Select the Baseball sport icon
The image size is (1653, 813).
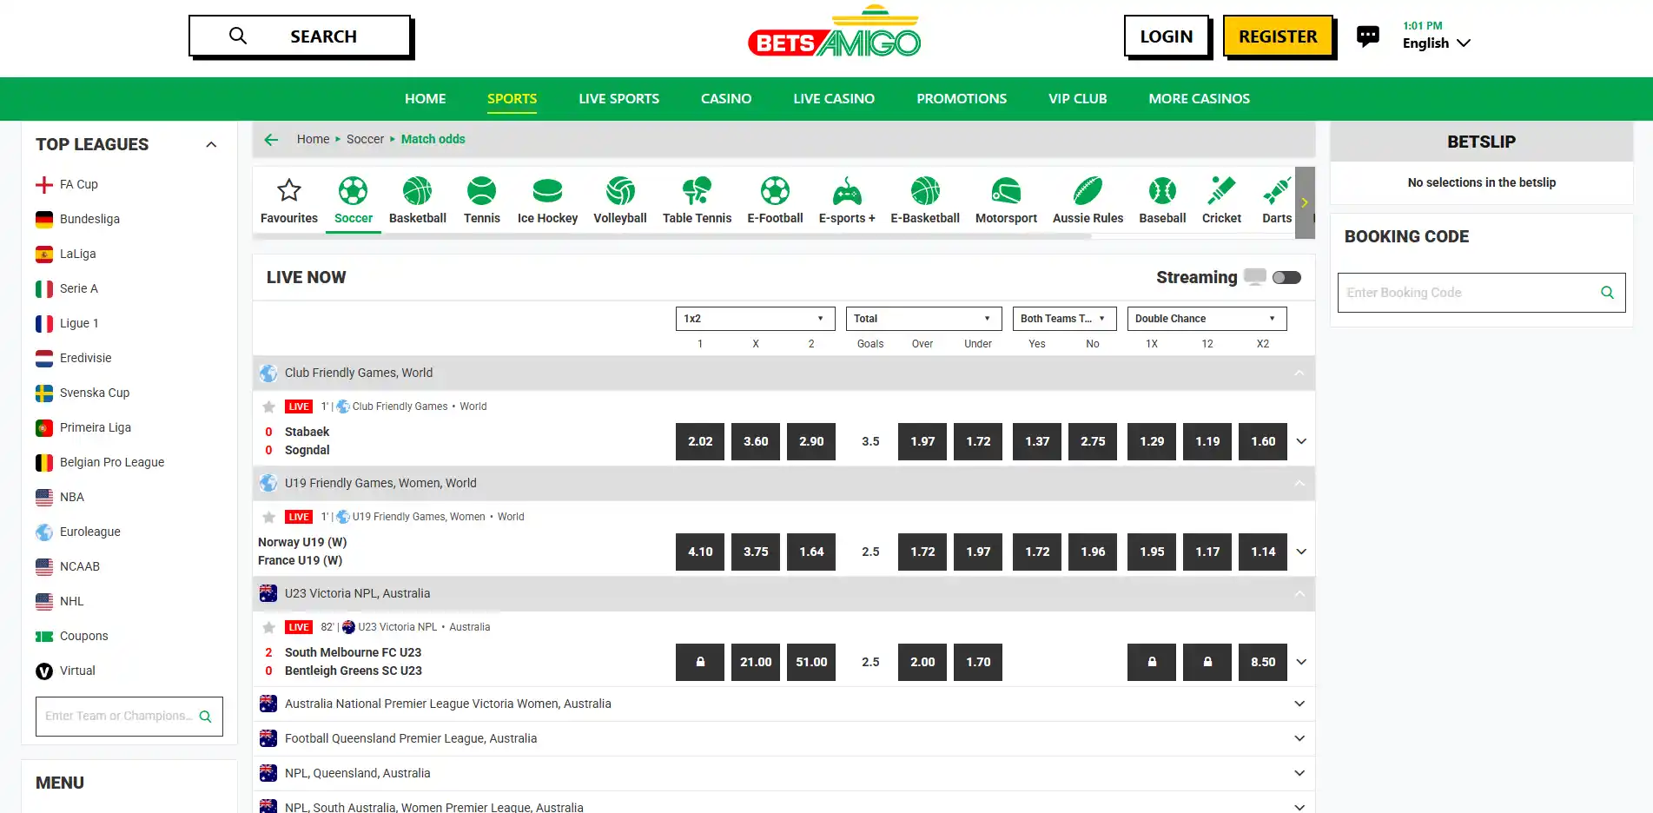pos(1162,190)
